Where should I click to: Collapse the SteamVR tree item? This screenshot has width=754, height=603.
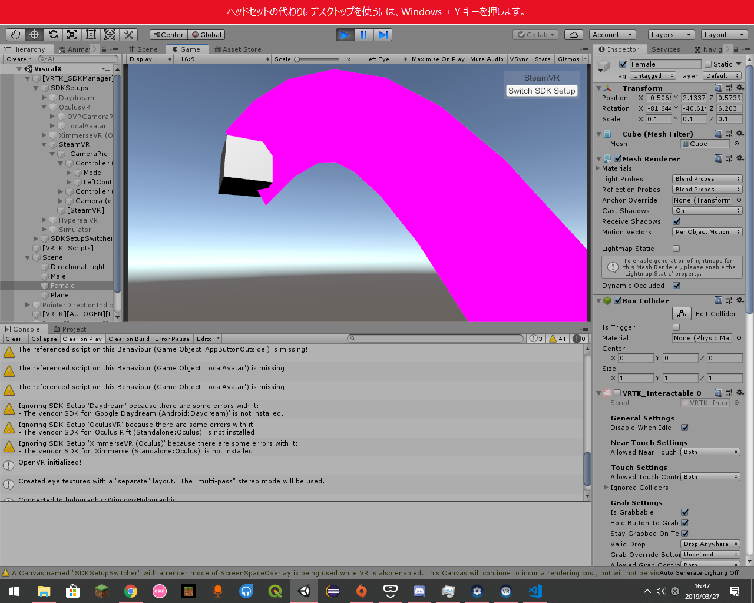pos(44,144)
